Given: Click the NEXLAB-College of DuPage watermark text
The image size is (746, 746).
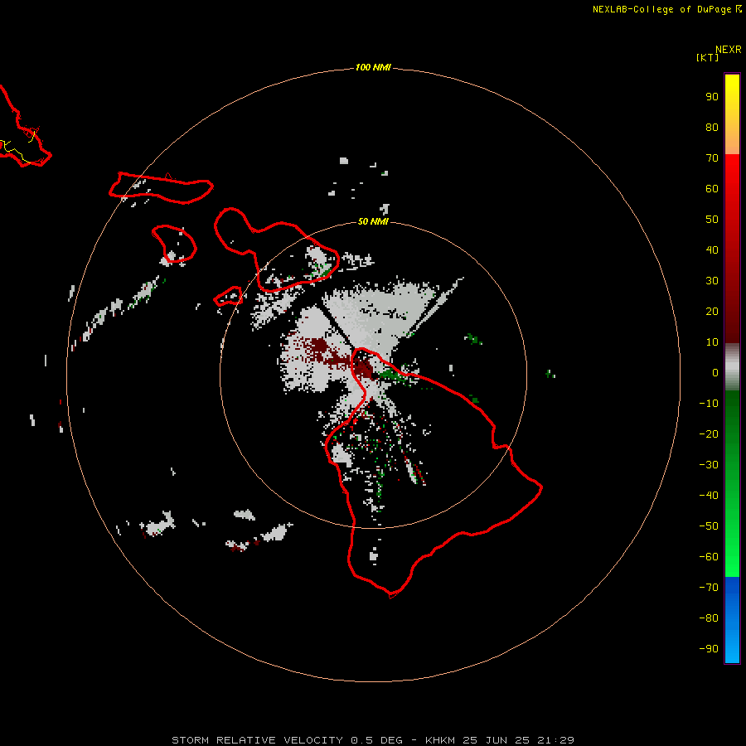Looking at the screenshot, I should click(667, 9).
